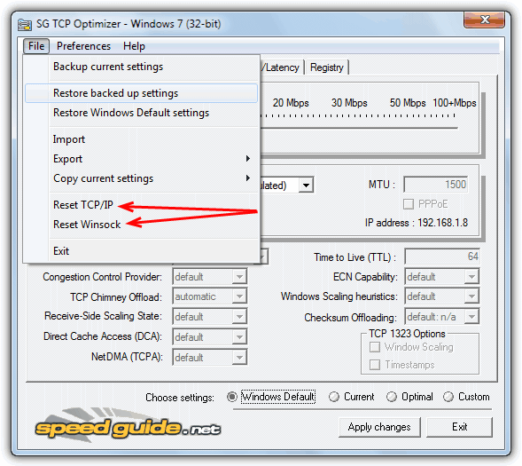Image resolution: width=522 pixels, height=466 pixels.
Task: Click the 20 Mbps speed label
Action: click(x=291, y=103)
